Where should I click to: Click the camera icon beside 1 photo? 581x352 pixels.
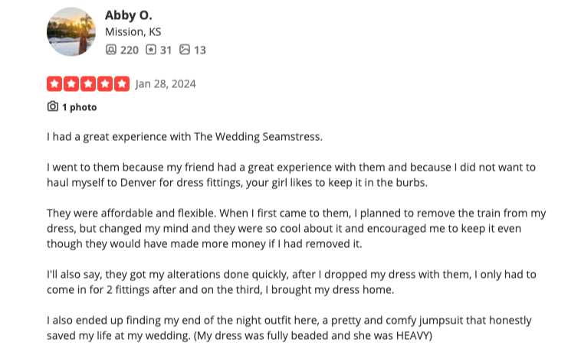pyautogui.click(x=53, y=106)
